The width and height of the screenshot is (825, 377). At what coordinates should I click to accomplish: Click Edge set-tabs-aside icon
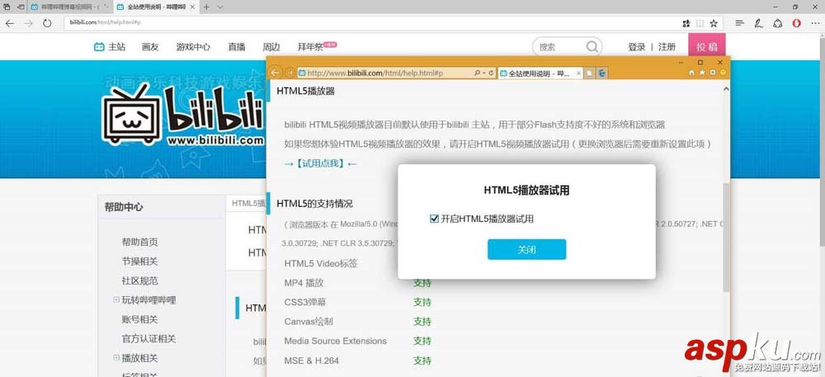tap(21, 7)
